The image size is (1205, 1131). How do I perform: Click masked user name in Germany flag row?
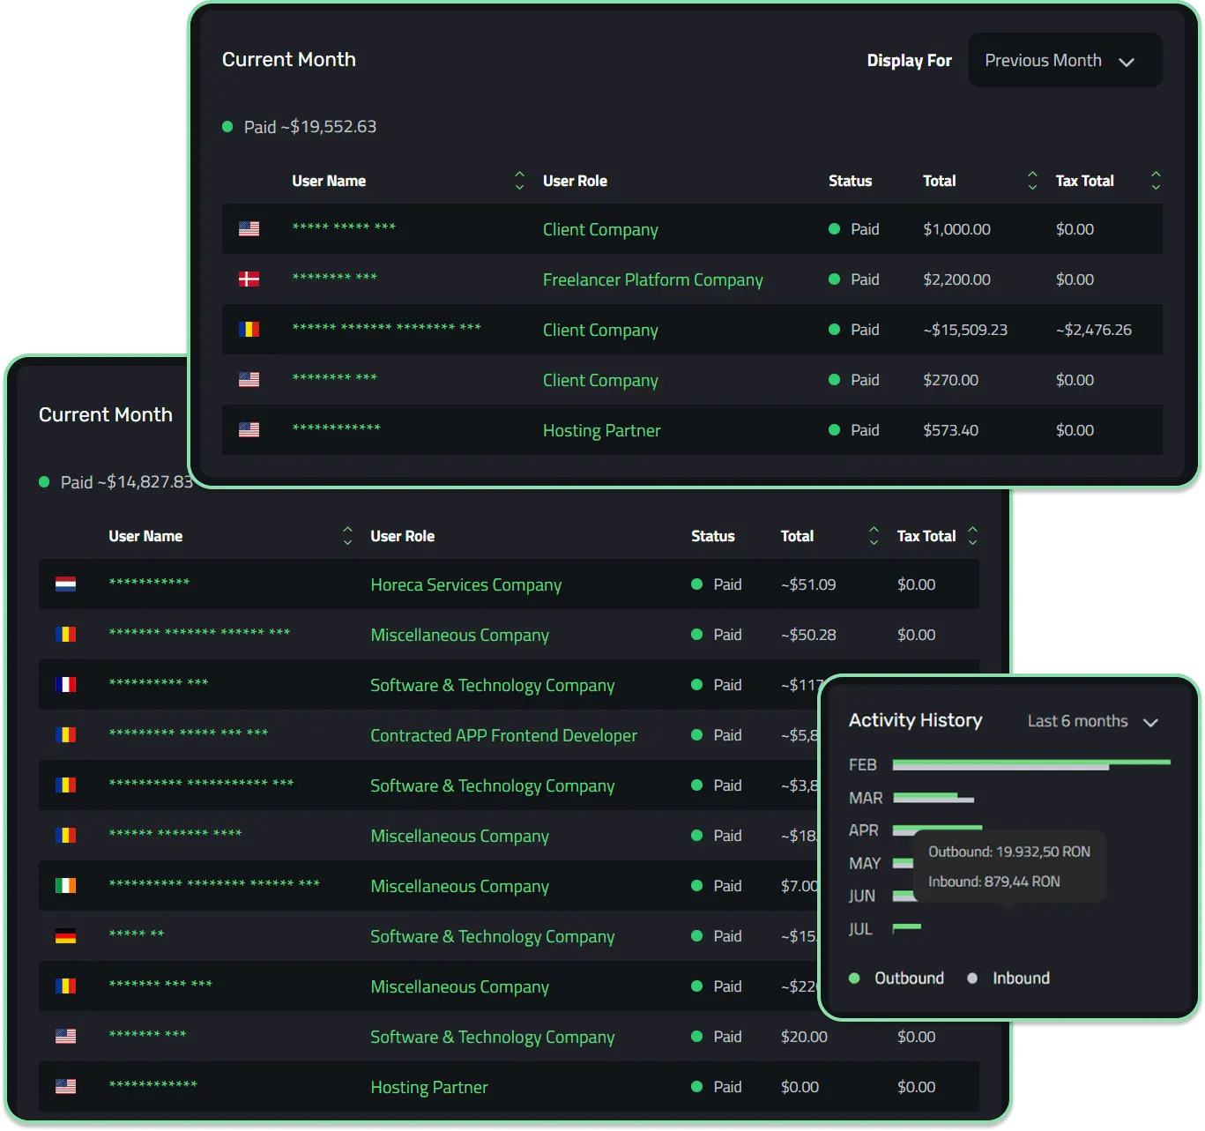[137, 934]
